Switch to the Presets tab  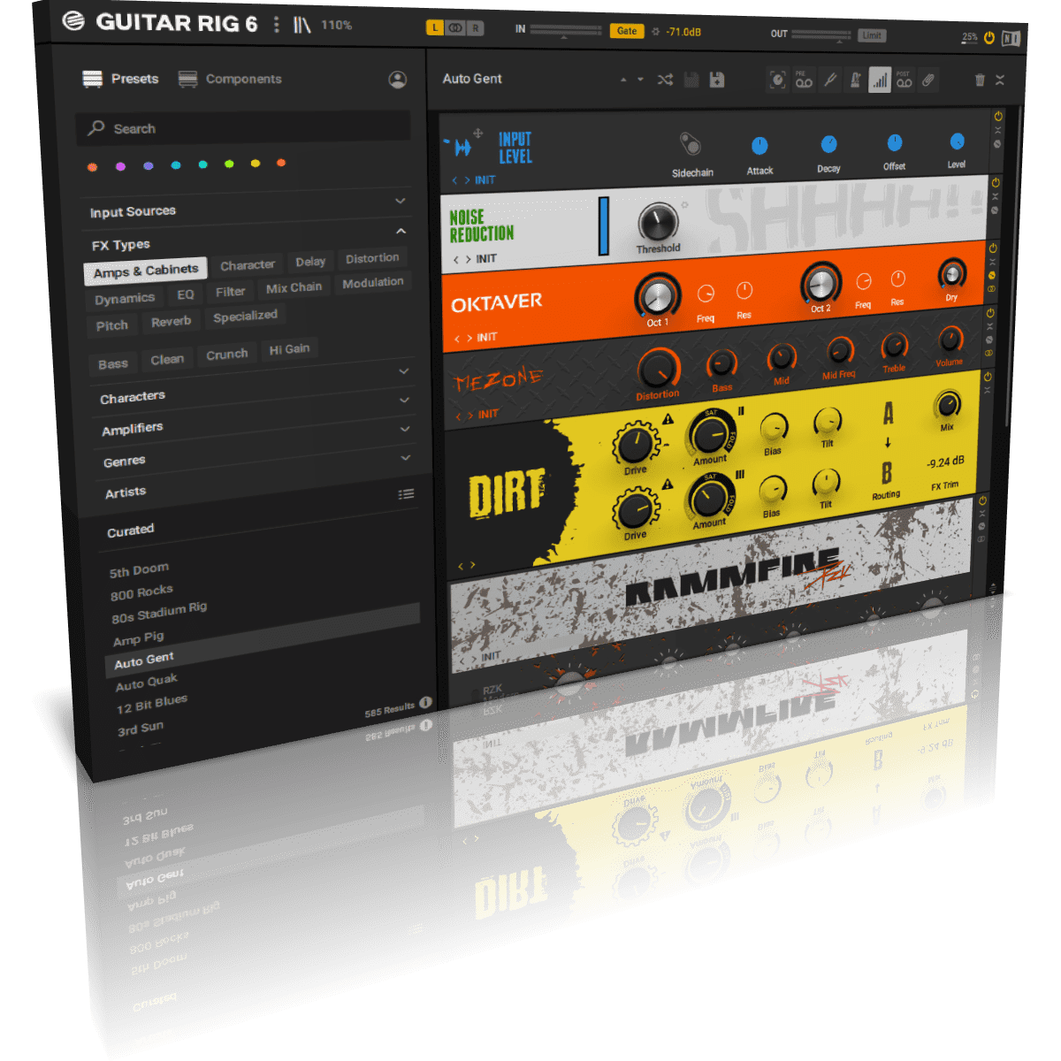point(121,79)
